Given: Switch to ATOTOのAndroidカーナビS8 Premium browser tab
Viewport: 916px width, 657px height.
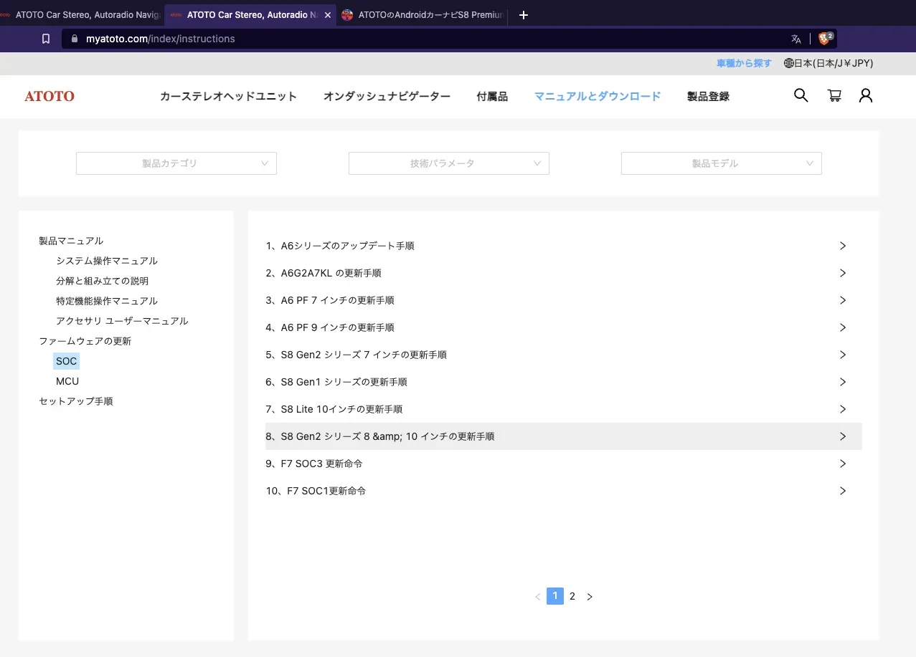Looking at the screenshot, I should (422, 15).
